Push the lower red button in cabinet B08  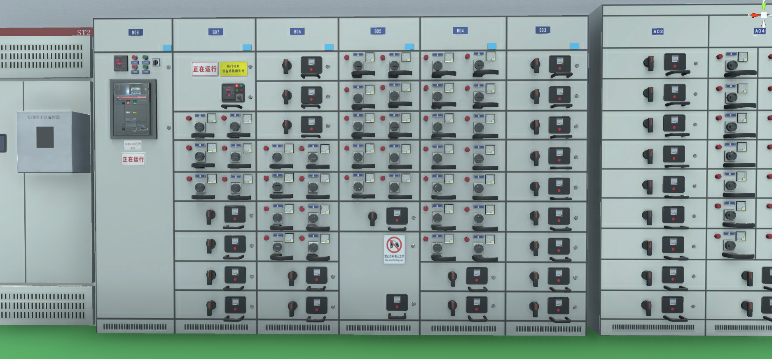134,67
